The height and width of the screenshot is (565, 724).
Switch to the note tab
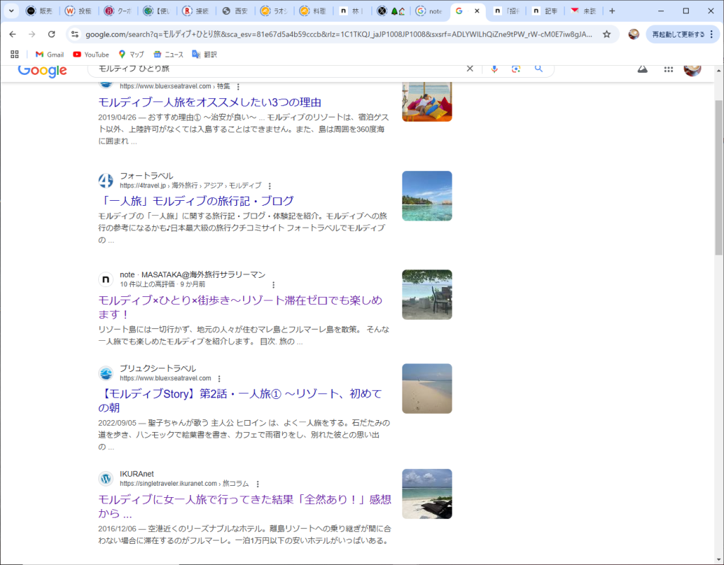[431, 11]
